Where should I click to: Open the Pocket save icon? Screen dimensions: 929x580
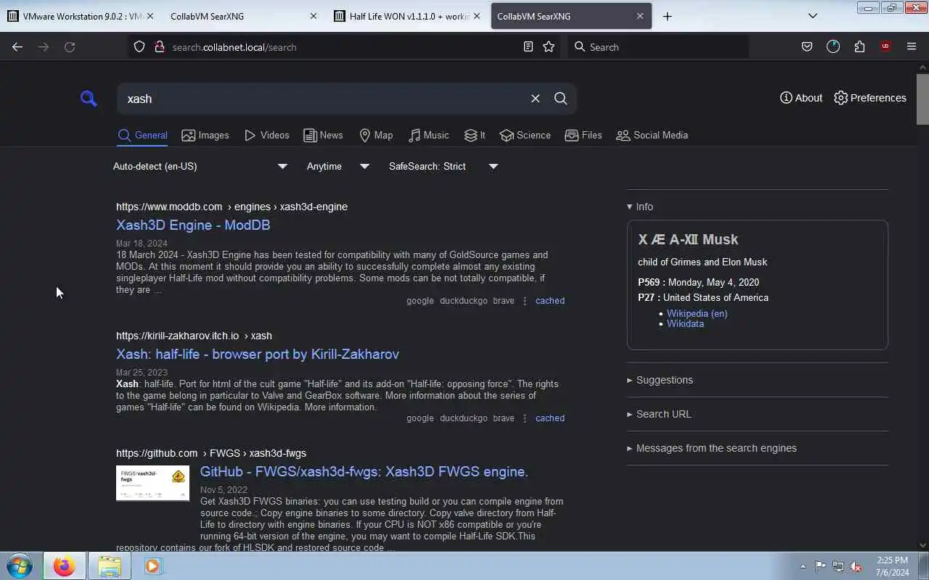point(806,46)
